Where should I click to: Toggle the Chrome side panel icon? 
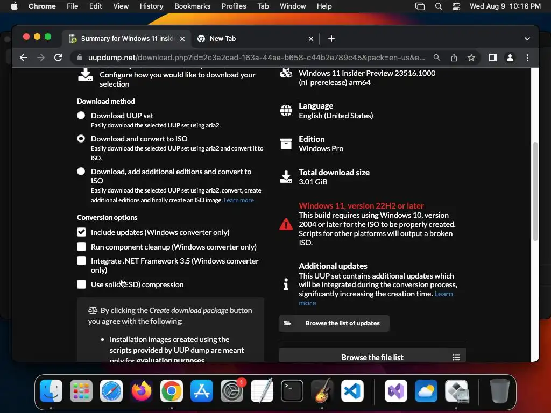pos(493,58)
